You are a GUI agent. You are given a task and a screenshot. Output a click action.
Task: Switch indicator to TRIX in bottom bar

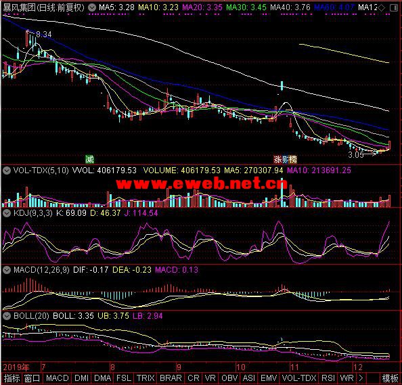click(146, 378)
